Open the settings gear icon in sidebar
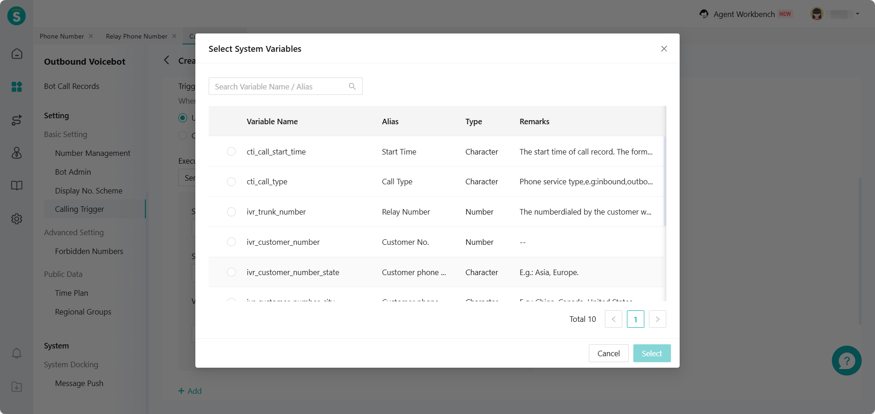The height and width of the screenshot is (414, 875). pos(17,219)
